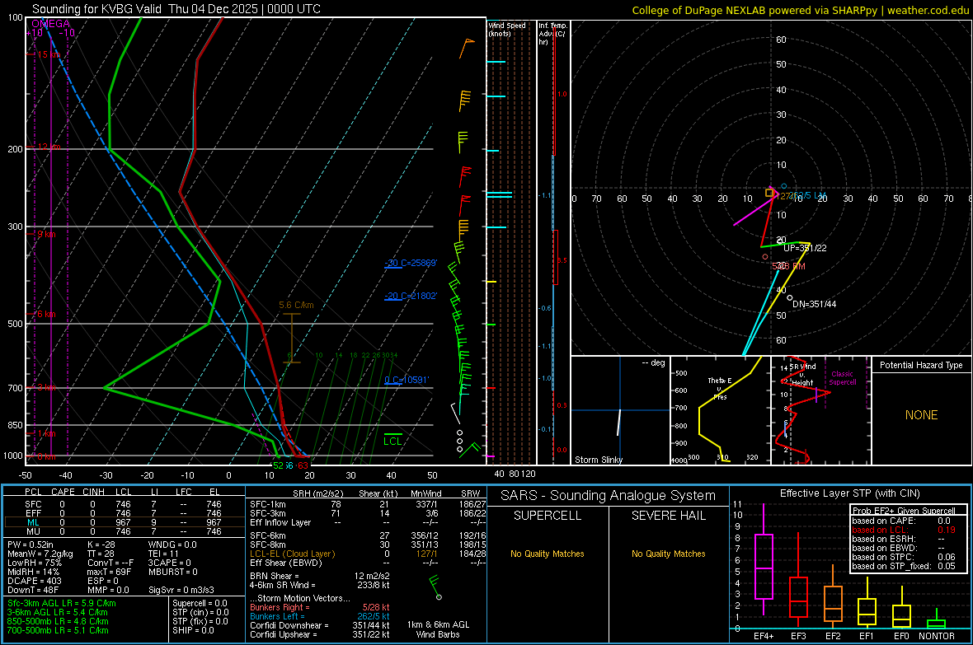Select the '9 km' height marker
973x645 pixels.
pyautogui.click(x=46, y=235)
